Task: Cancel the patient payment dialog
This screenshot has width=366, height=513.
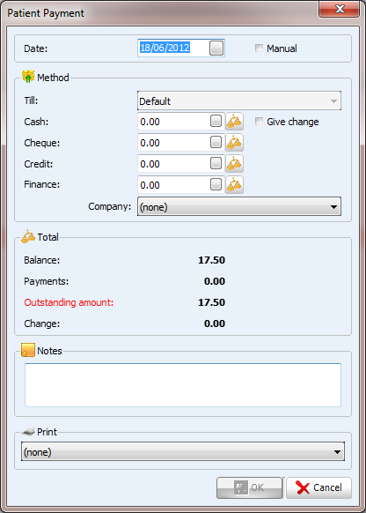Action: point(318,487)
